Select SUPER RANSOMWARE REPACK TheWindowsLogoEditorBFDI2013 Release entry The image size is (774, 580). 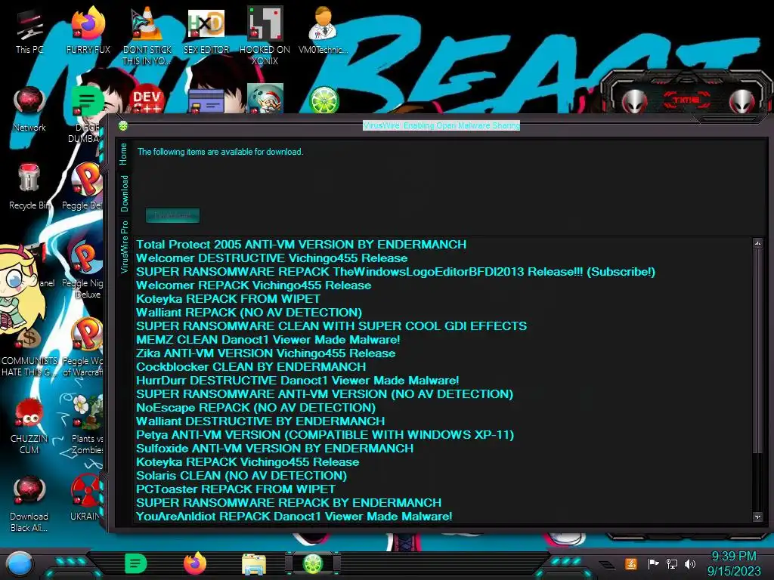click(x=395, y=272)
